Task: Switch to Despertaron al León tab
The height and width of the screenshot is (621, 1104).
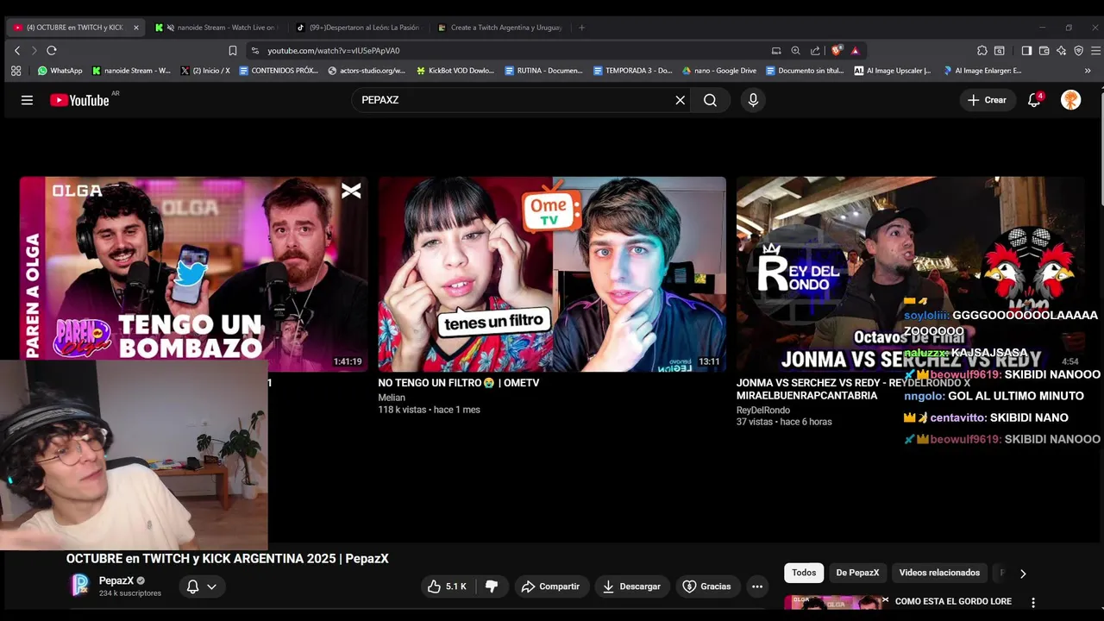Action: [x=358, y=28]
